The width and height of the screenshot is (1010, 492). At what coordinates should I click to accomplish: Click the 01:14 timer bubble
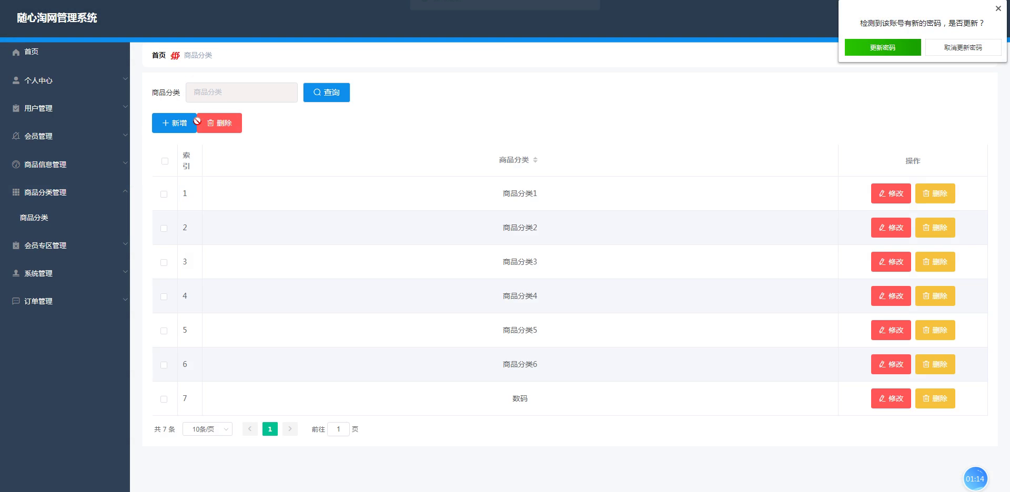(975, 479)
